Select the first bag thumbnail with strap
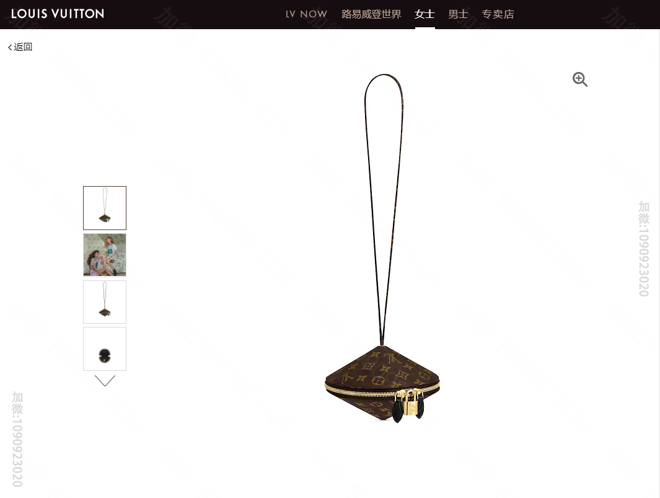660x498 pixels. [105, 208]
